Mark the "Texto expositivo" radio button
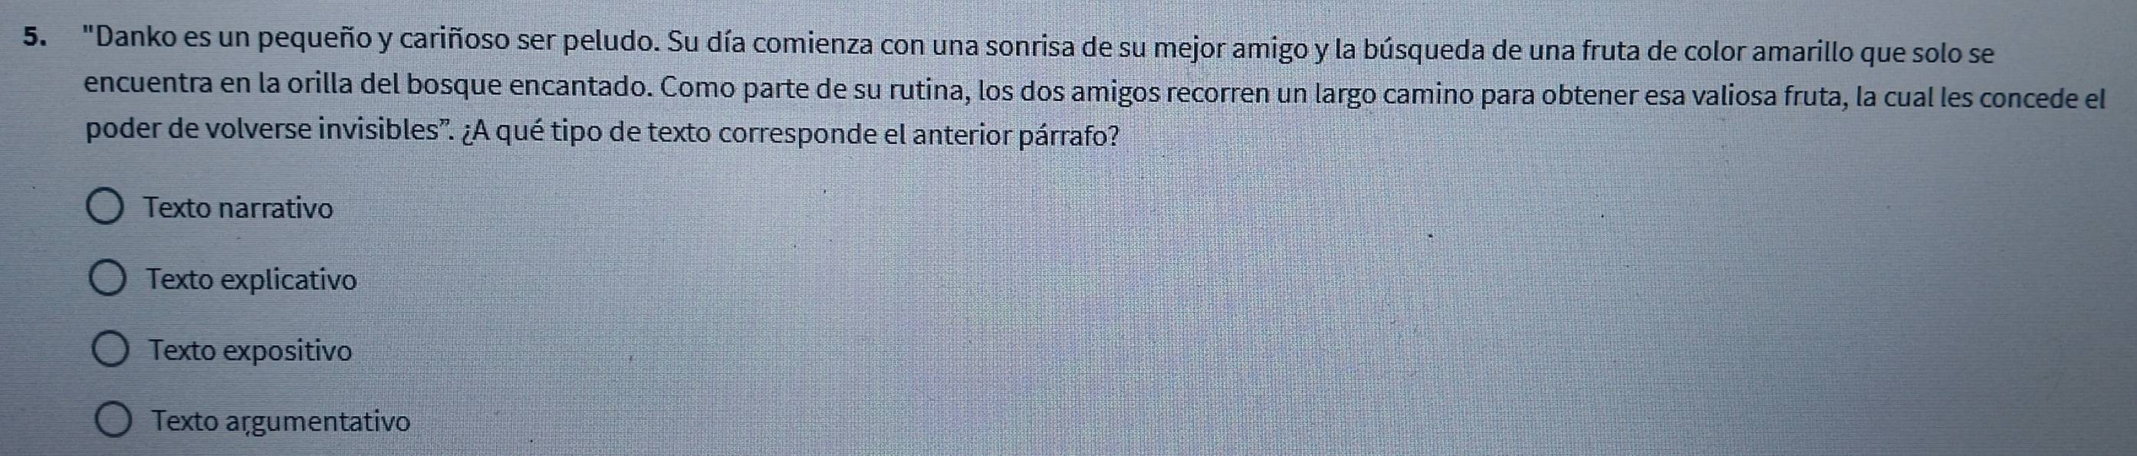 110,351
